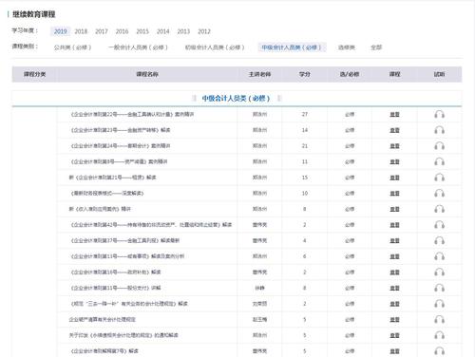Filter by 公共类(必修) category
475x357 pixels.
point(72,47)
